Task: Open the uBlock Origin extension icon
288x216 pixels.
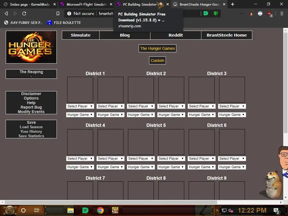Action: click(269, 14)
